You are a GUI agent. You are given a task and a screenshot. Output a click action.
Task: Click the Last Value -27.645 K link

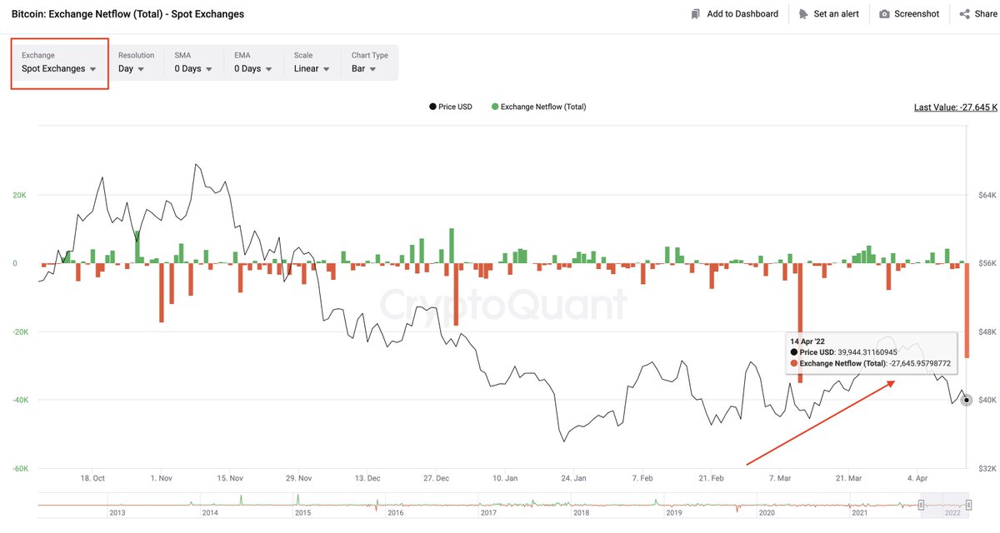click(956, 107)
